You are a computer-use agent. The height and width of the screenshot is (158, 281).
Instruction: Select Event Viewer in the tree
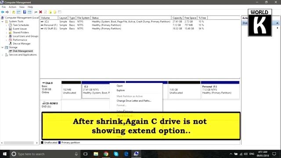20,29
